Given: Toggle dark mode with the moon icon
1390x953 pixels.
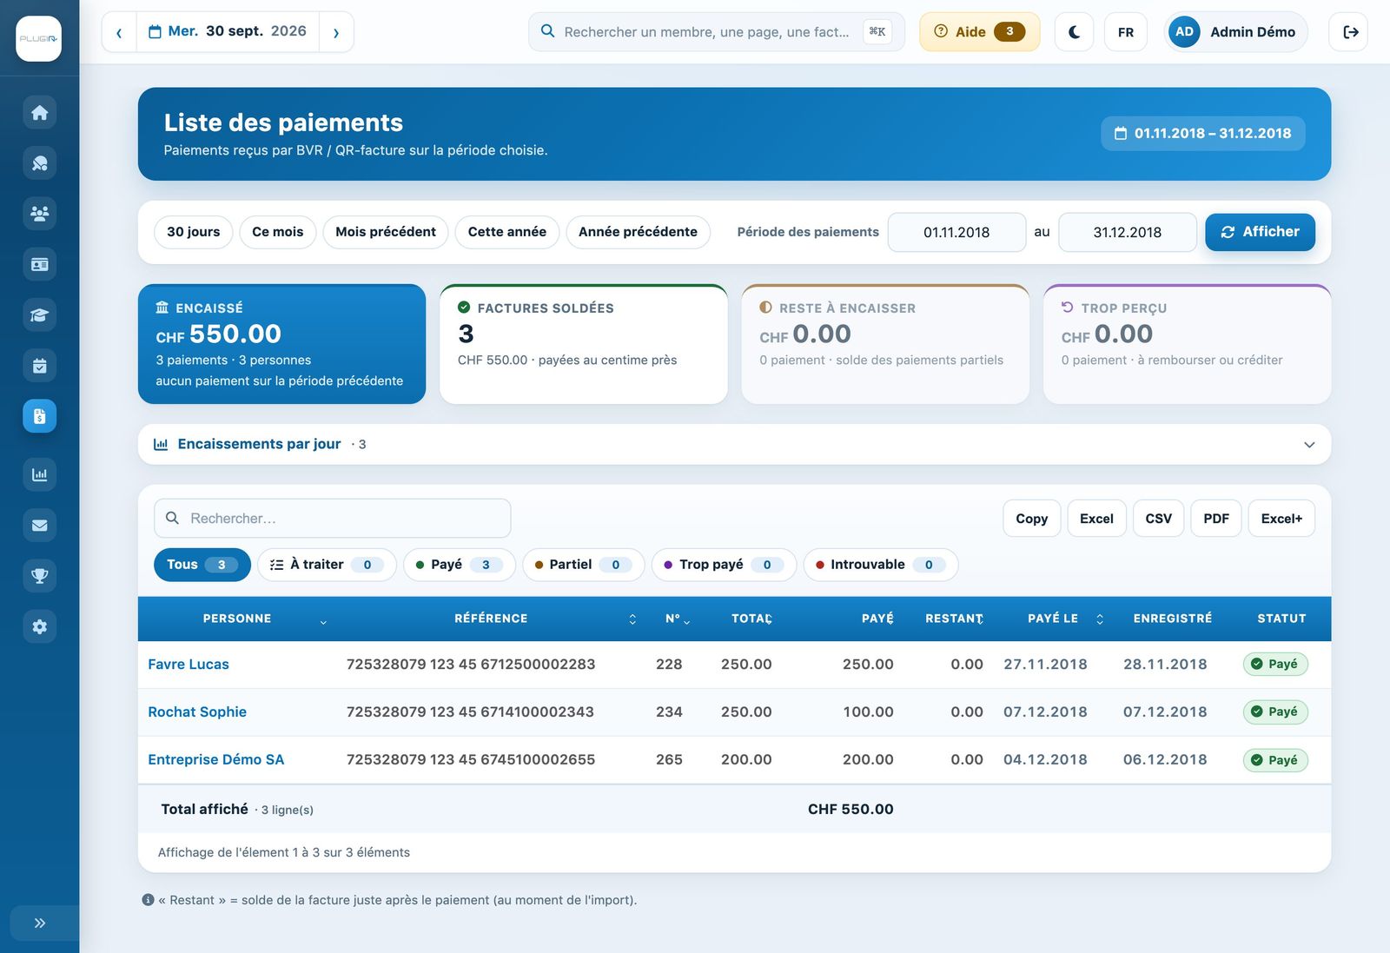Looking at the screenshot, I should click(x=1074, y=32).
